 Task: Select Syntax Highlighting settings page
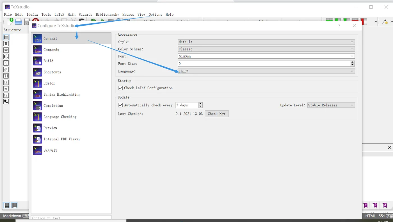coord(71,95)
